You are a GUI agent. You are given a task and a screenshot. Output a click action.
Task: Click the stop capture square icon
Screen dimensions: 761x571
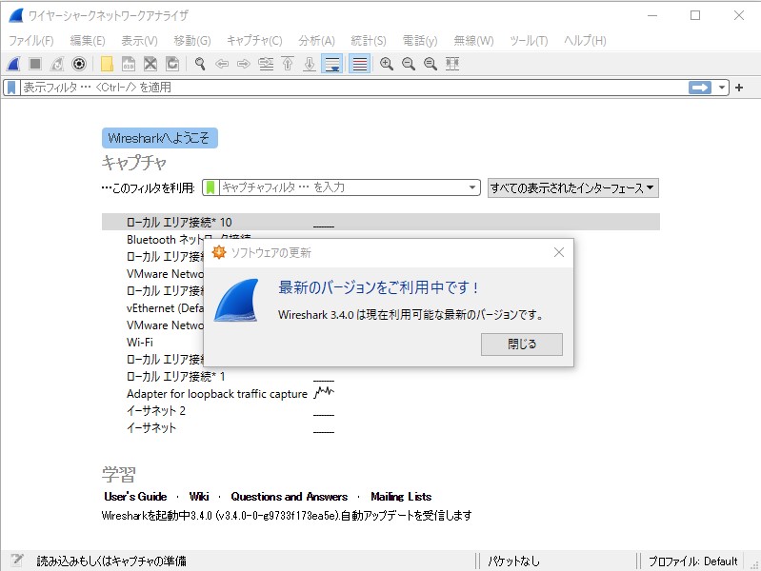tap(35, 64)
